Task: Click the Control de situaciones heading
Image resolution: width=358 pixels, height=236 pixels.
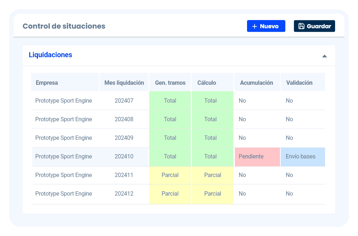Action: [x=64, y=26]
